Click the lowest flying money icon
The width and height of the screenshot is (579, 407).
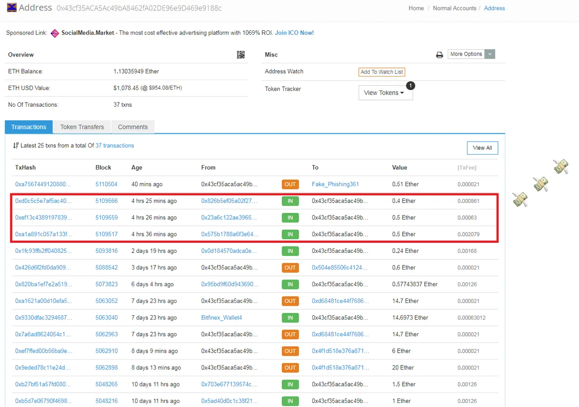pos(520,199)
